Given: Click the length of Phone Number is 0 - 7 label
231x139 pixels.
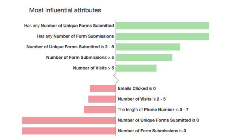Looking at the screenshot, I should click(x=153, y=110).
